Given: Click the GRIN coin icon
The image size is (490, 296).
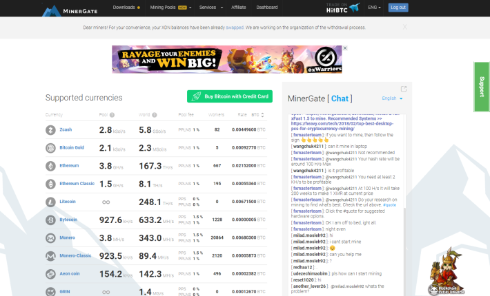Looking at the screenshot, I should coord(50,292).
